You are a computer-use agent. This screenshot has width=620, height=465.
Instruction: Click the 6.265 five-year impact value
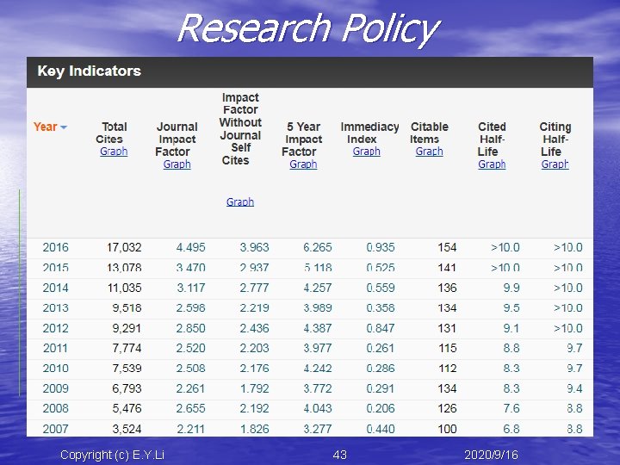coord(318,247)
